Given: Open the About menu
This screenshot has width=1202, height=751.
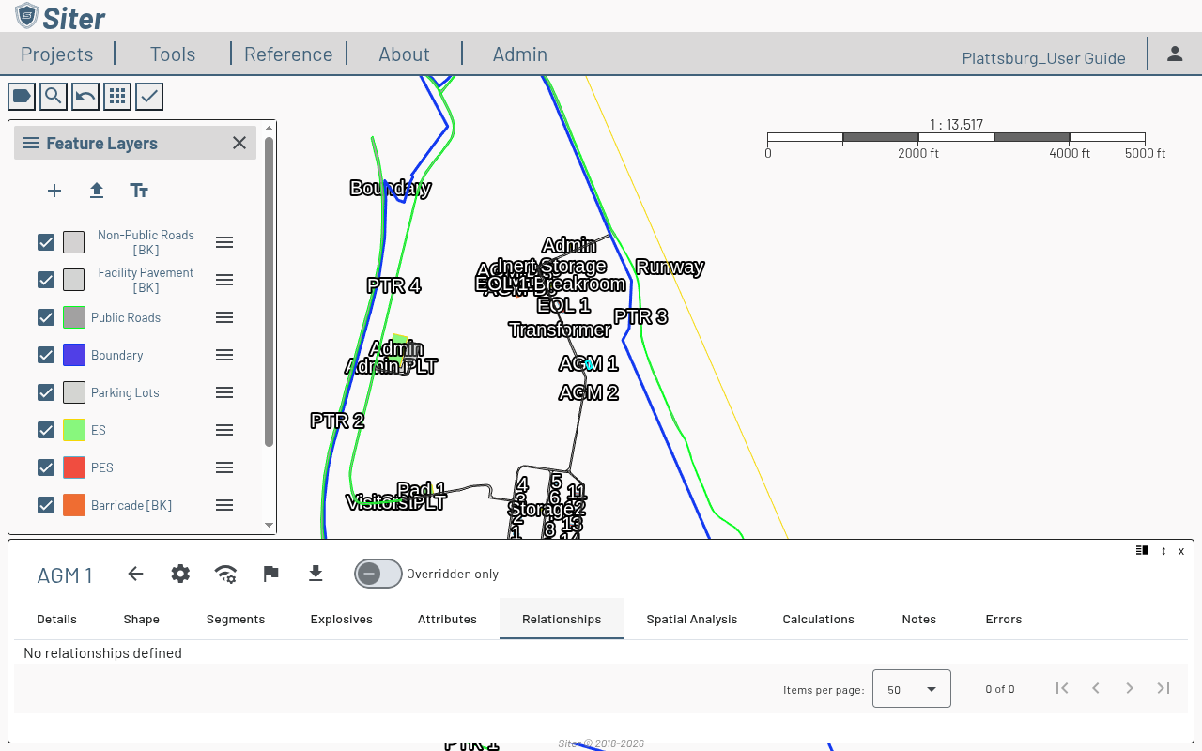Looking at the screenshot, I should 404,54.
